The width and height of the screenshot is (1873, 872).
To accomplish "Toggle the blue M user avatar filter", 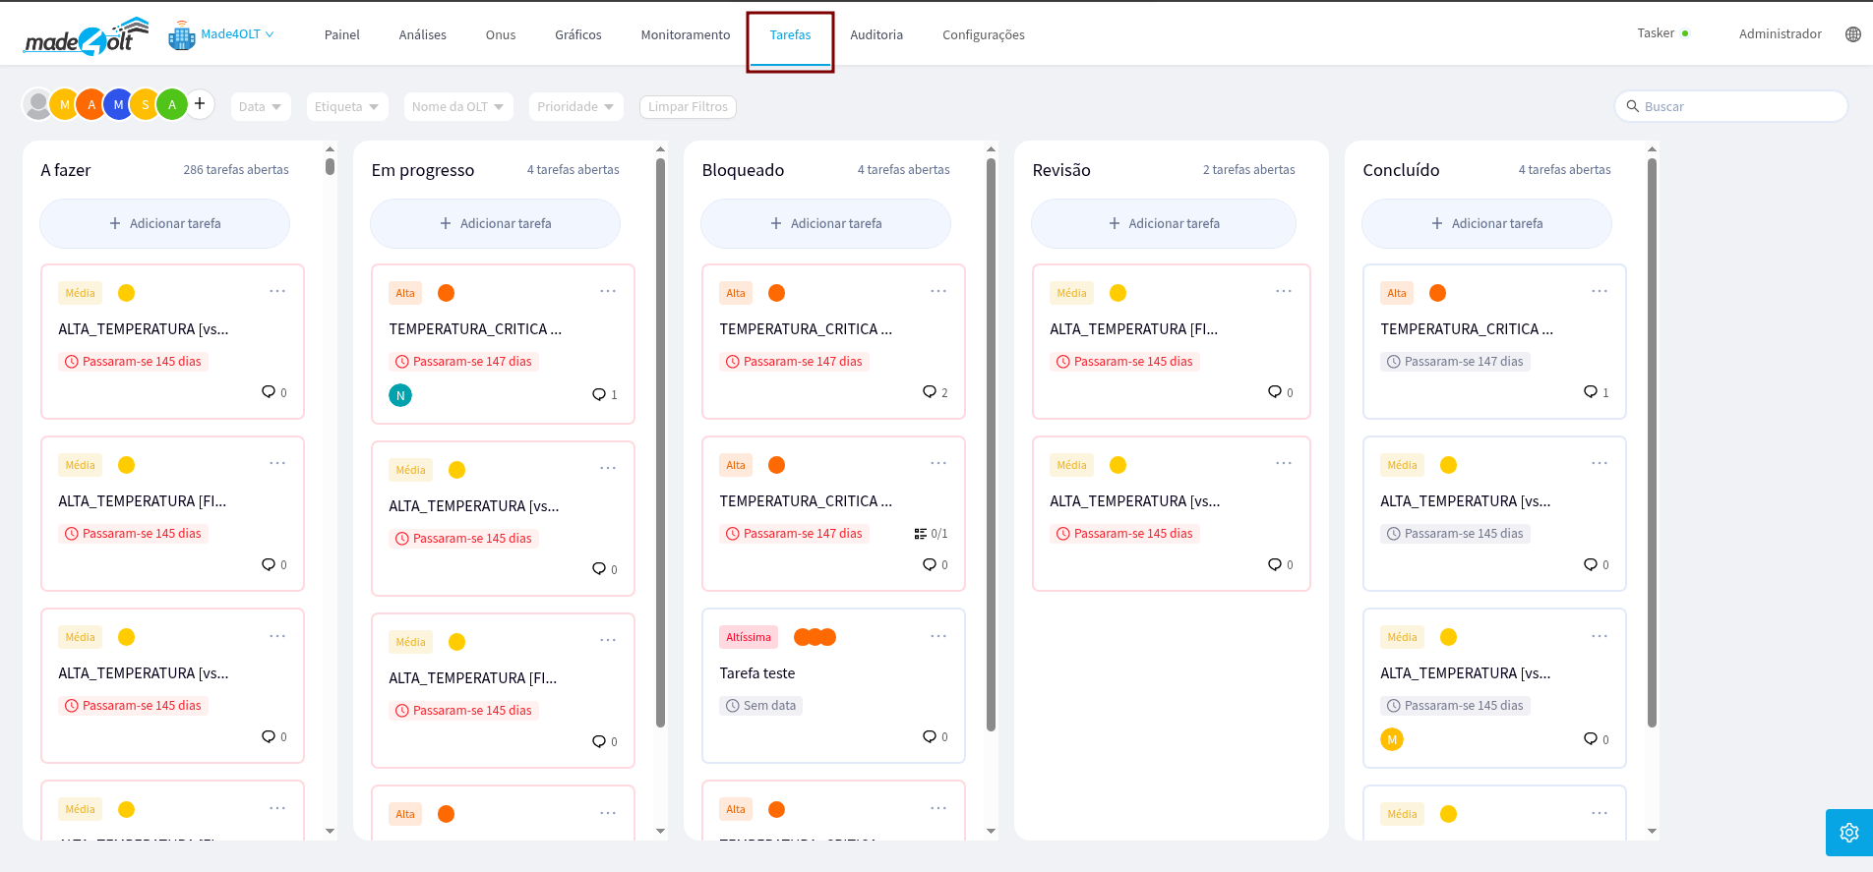I will (118, 104).
